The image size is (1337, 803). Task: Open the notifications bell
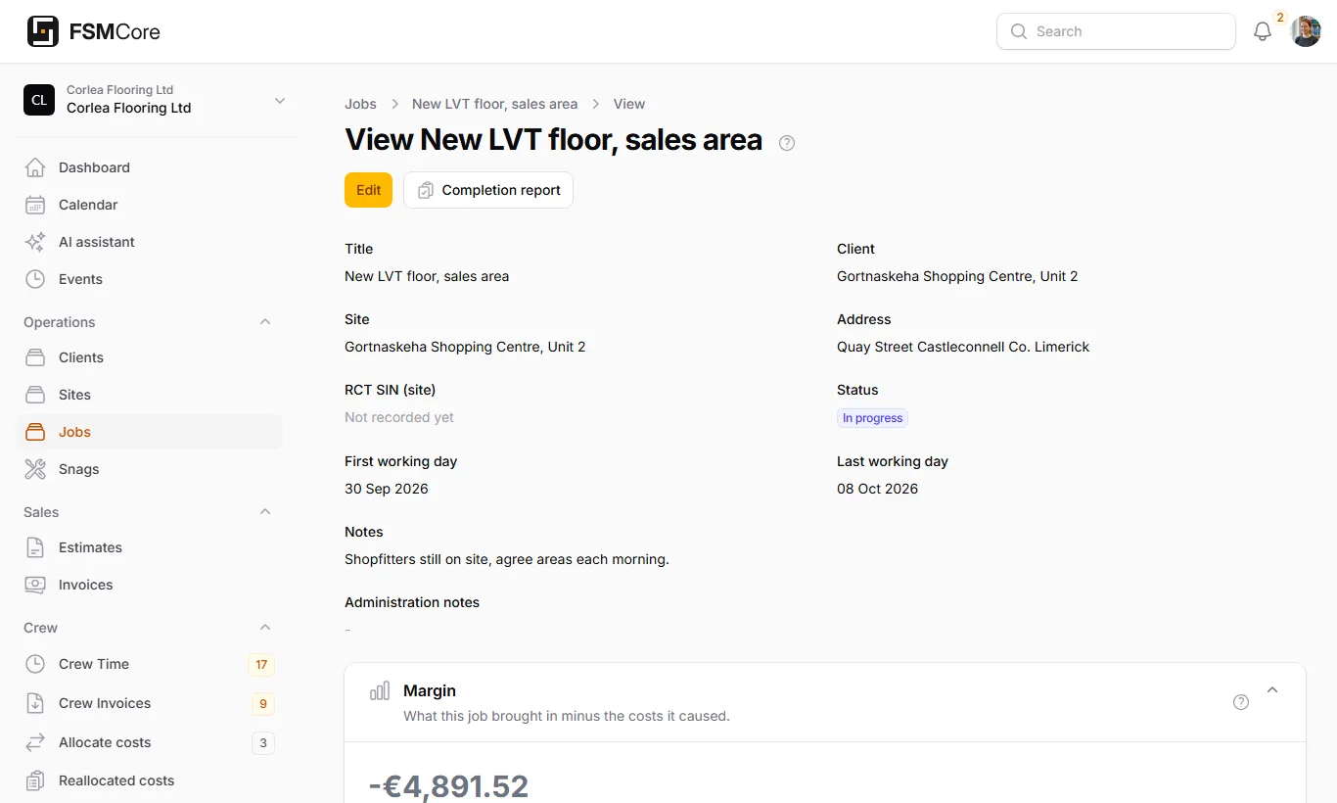click(1263, 31)
